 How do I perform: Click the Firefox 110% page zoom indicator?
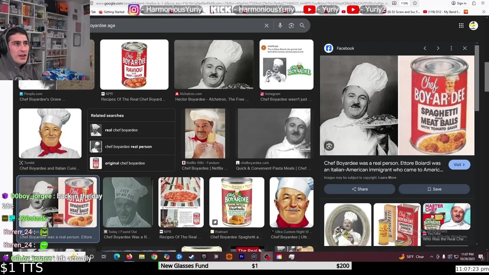tap(404, 3)
